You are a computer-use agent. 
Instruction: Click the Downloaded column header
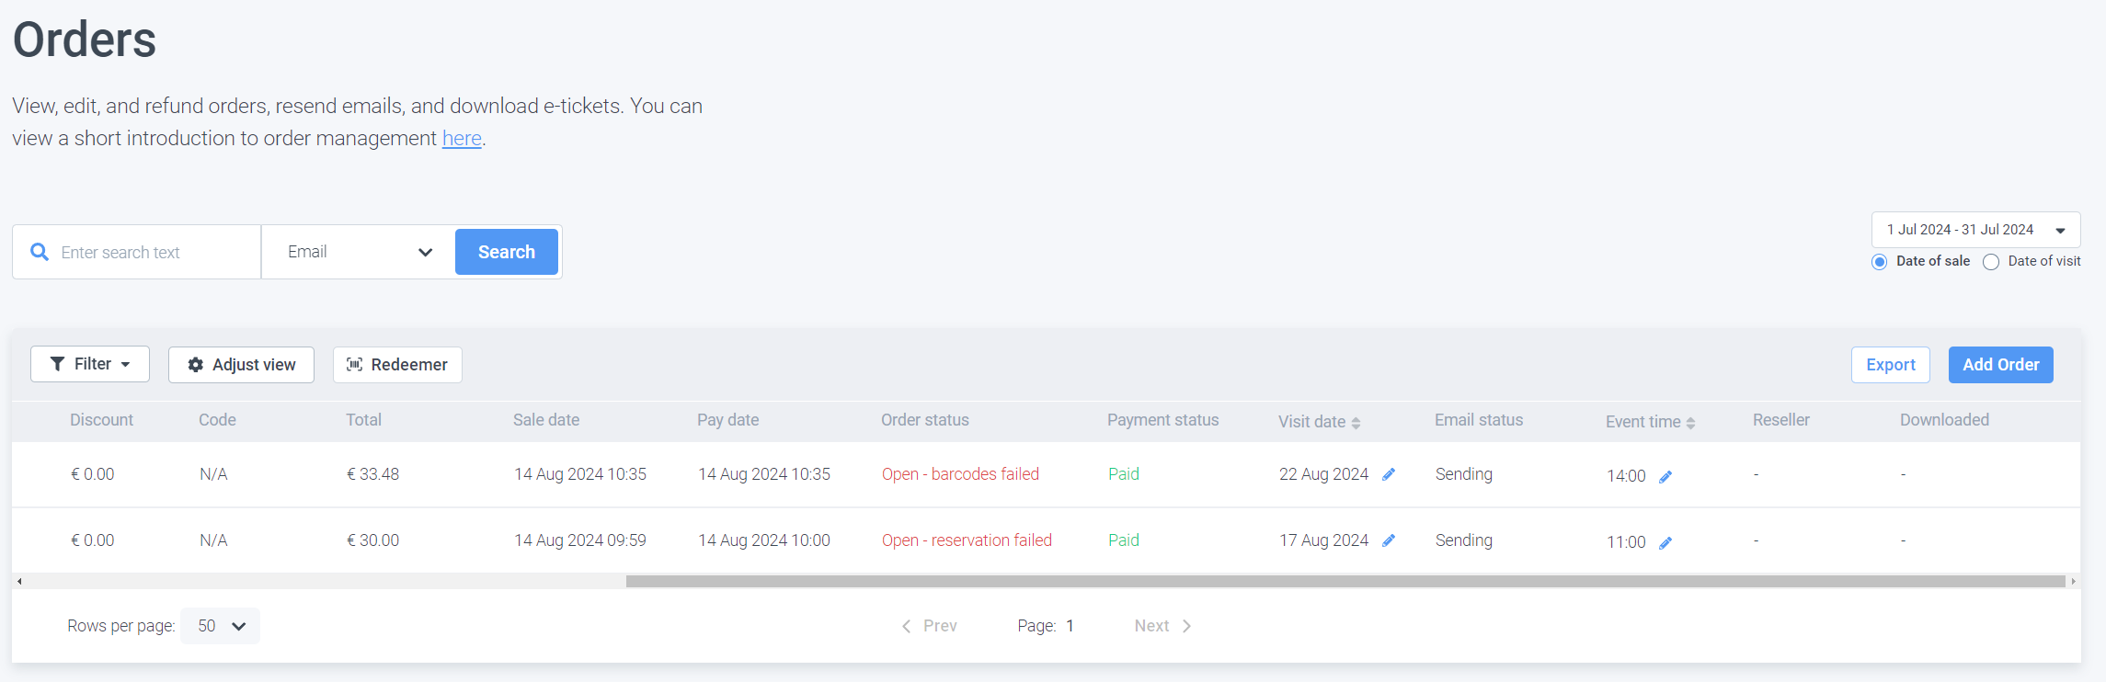[1944, 420]
